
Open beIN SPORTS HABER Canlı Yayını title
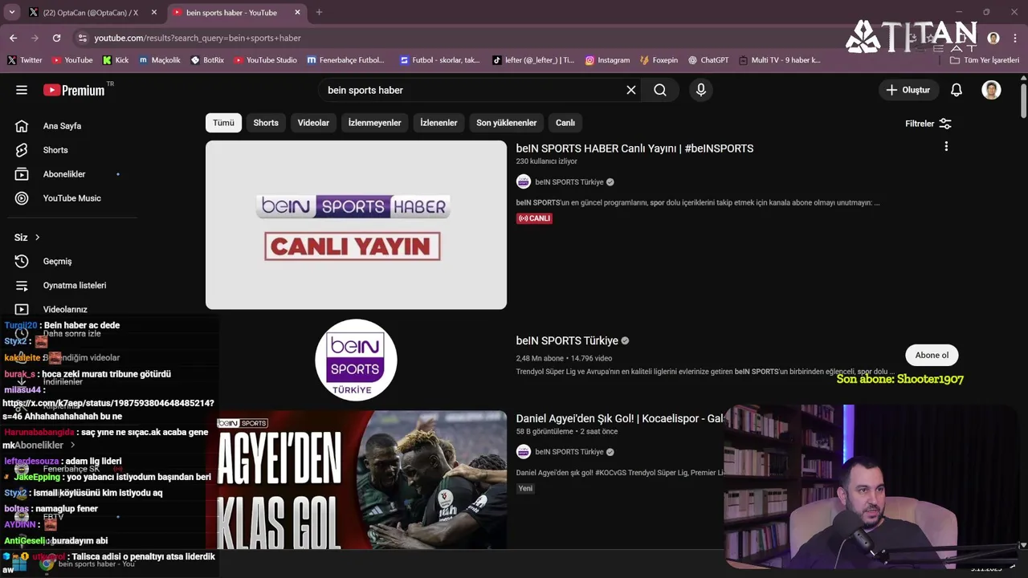pyautogui.click(x=634, y=149)
